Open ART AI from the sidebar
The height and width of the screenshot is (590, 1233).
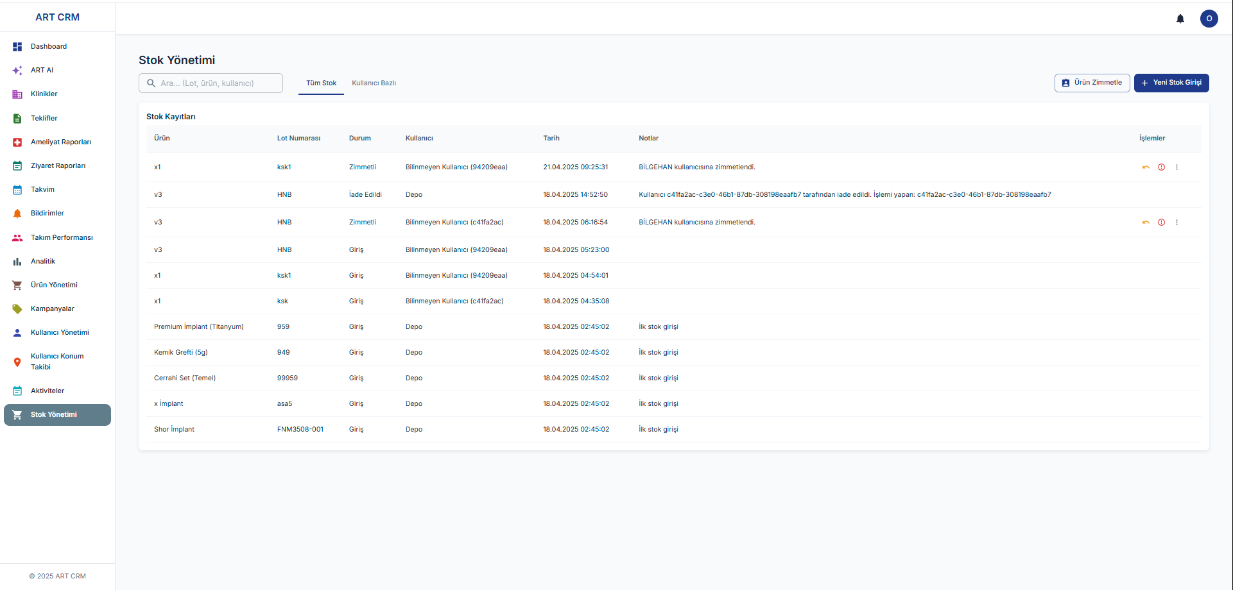(x=42, y=71)
